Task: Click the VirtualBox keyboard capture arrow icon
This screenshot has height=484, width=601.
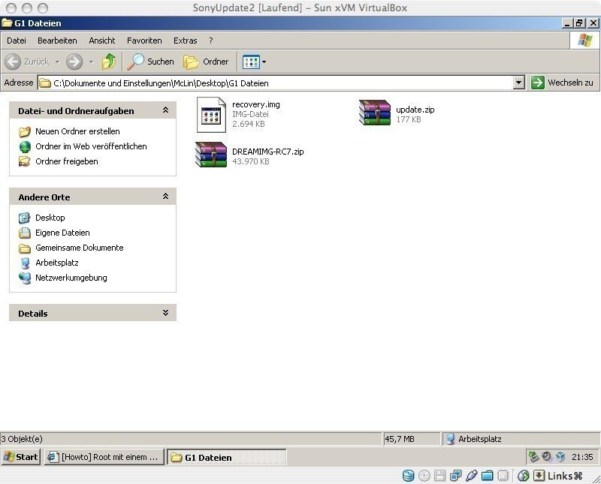Action: coord(539,476)
